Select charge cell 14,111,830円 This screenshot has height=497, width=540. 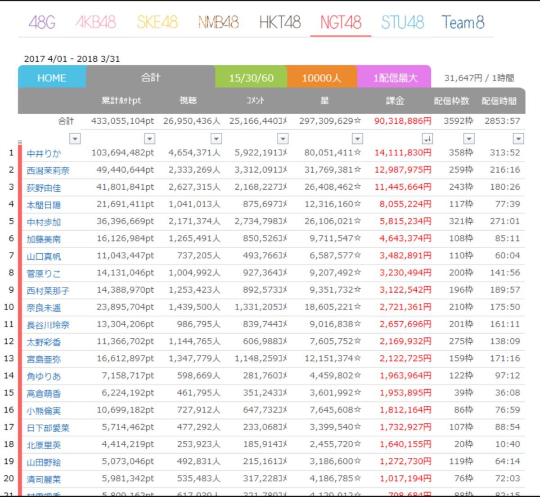403,152
